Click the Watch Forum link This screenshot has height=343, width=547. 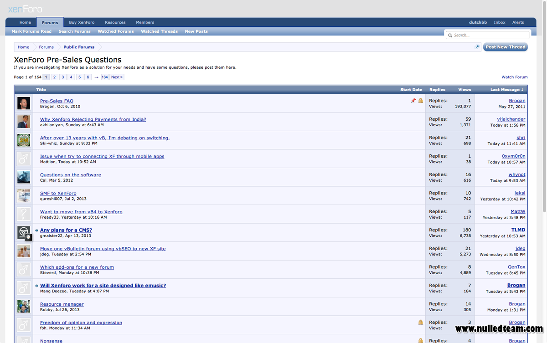pos(515,77)
